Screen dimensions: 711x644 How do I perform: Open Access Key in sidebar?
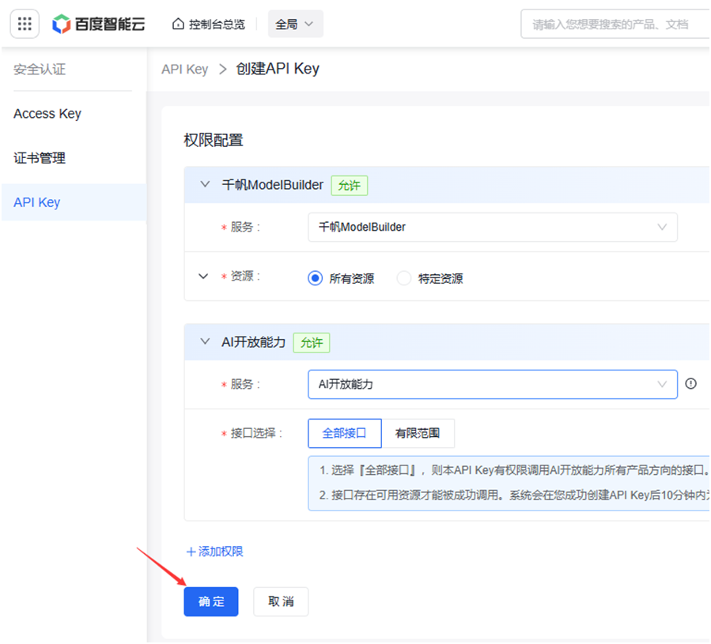tap(47, 113)
